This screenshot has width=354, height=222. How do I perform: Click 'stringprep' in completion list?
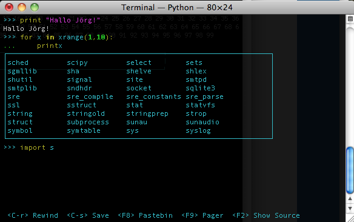[x=147, y=114]
